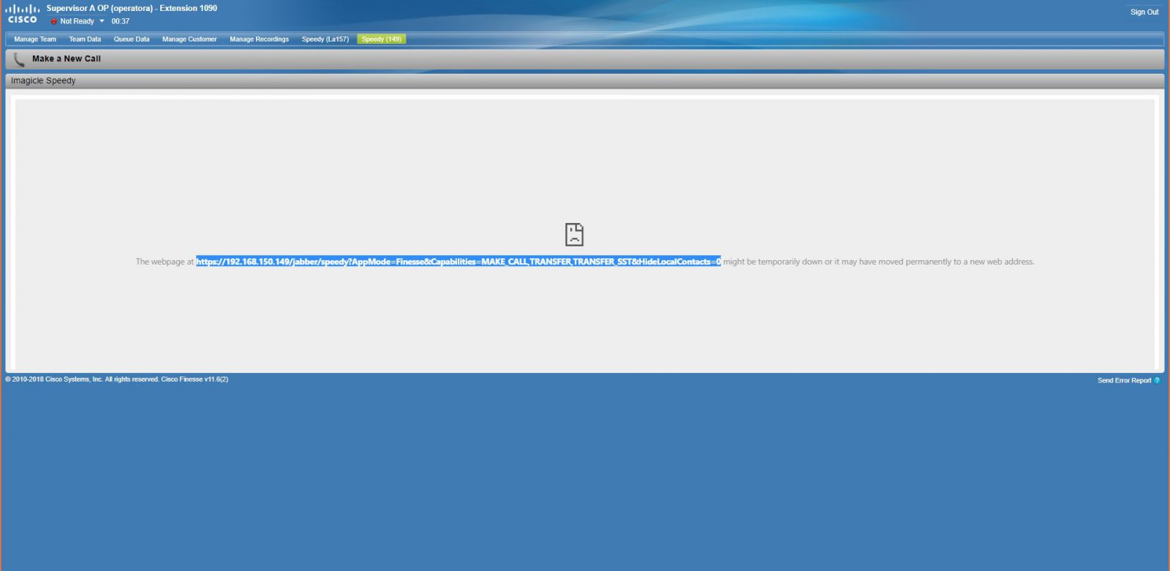The image size is (1170, 571).
Task: Open the Manage Team tab
Action: point(35,39)
